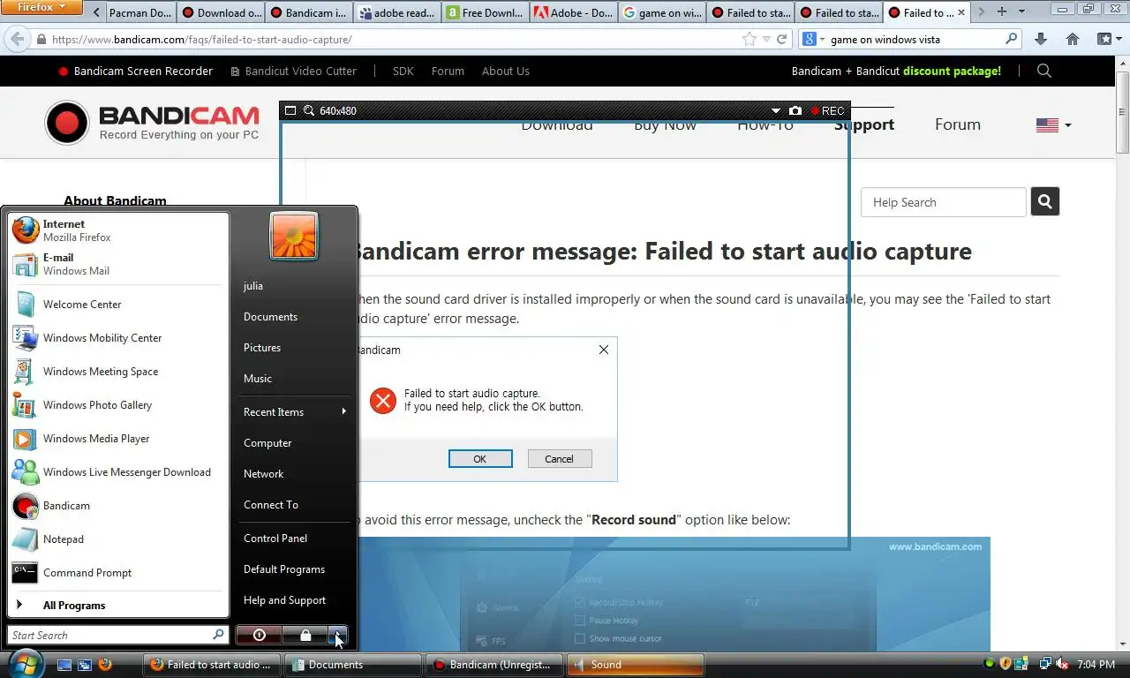The width and height of the screenshot is (1130, 678).
Task: Click Show Desktop quick launch icon
Action: (64, 665)
